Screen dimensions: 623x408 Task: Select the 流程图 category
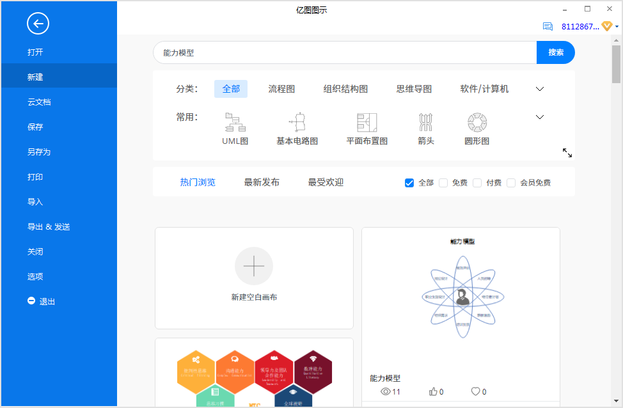281,89
